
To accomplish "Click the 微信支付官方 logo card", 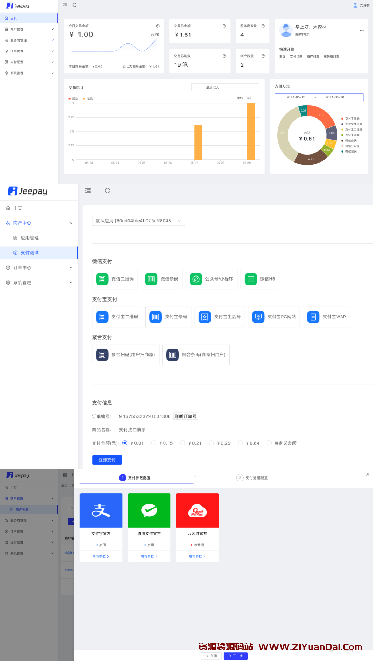I will pyautogui.click(x=149, y=511).
